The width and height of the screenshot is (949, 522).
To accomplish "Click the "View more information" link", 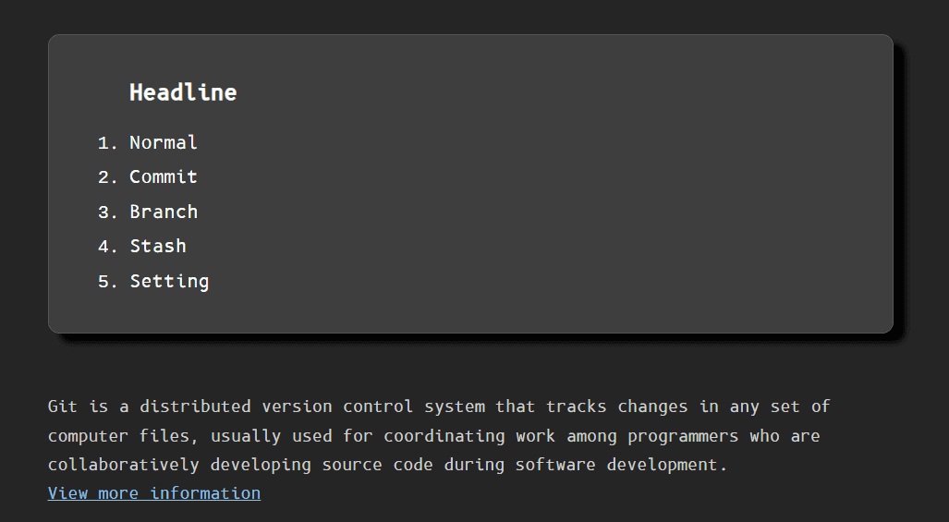I will pyautogui.click(x=154, y=493).
